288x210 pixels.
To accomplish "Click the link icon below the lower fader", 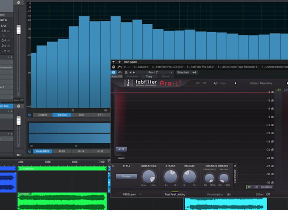I will [19, 155].
